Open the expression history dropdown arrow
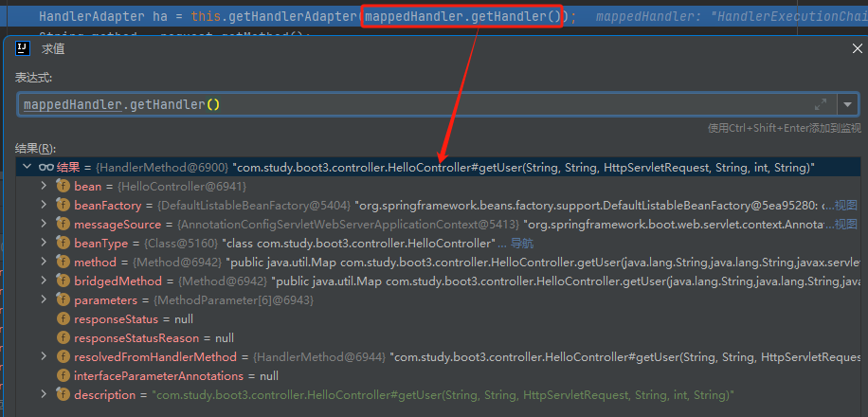 click(847, 104)
